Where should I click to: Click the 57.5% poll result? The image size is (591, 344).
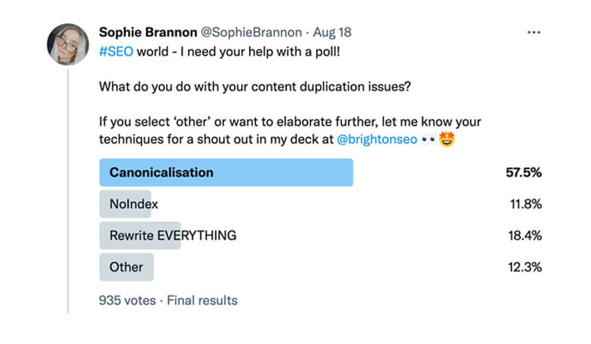[x=523, y=173]
